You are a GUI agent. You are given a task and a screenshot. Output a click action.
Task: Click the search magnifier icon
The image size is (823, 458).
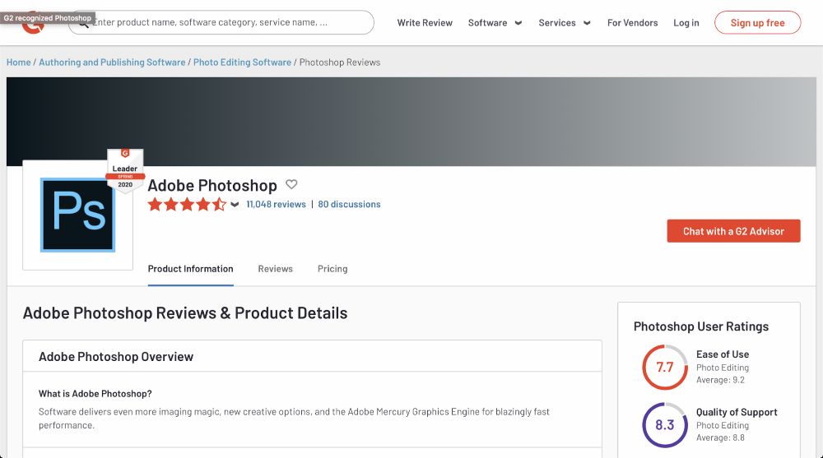pos(83,24)
